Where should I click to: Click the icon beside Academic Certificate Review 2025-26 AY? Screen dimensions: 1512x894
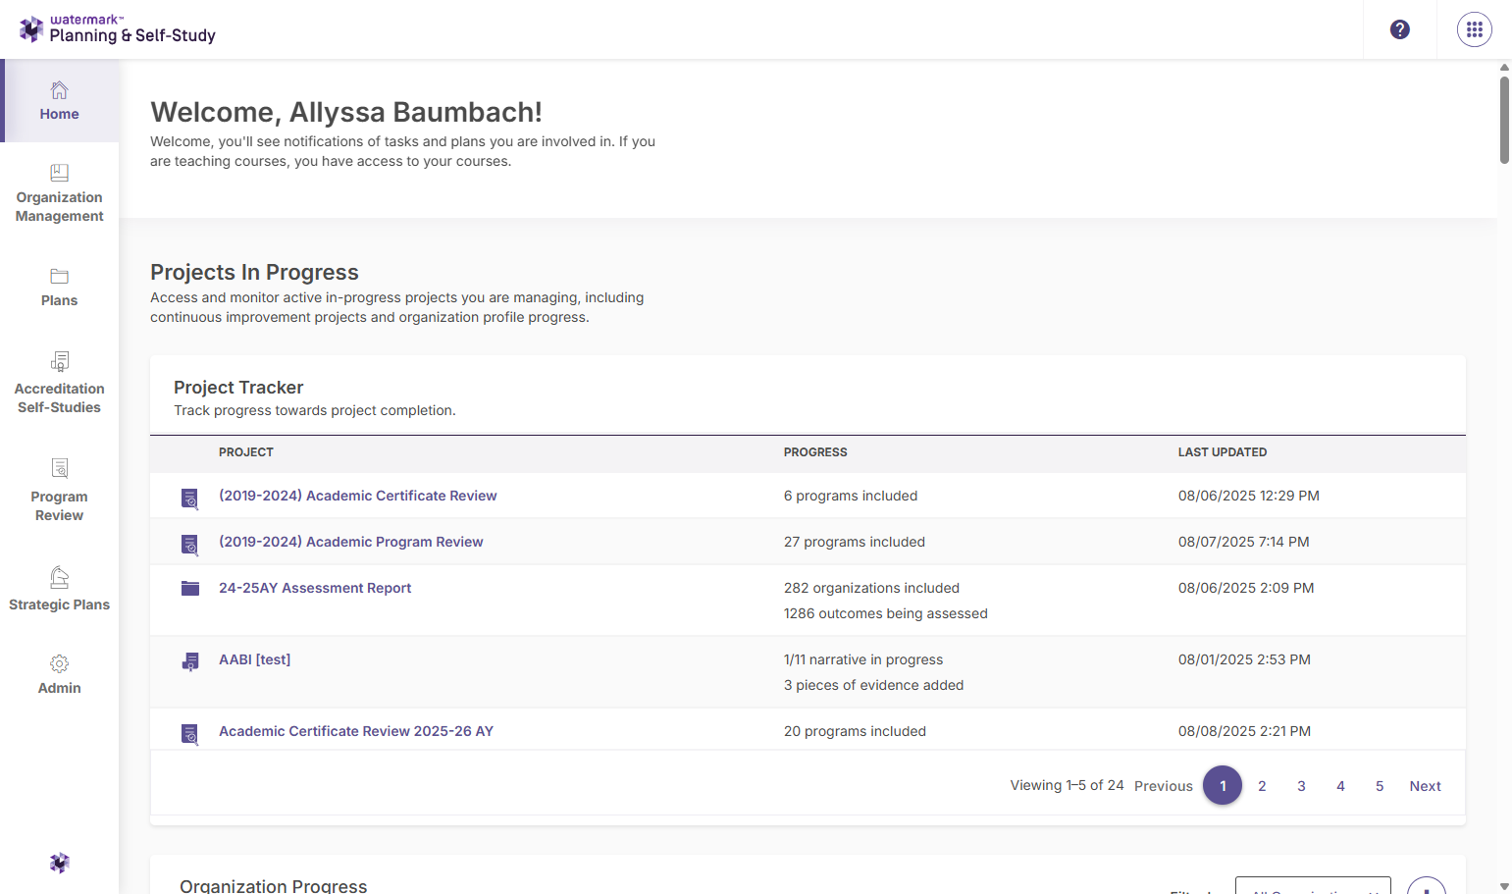point(190,734)
